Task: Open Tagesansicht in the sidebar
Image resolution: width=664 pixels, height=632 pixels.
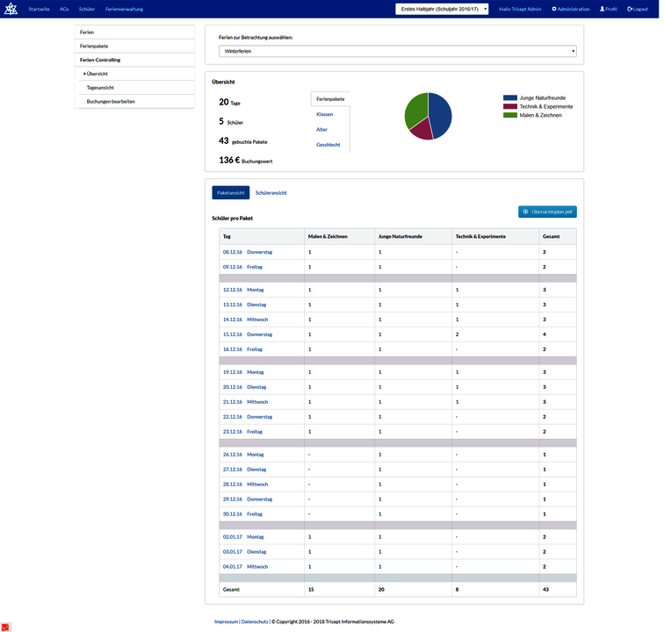Action: 99,88
